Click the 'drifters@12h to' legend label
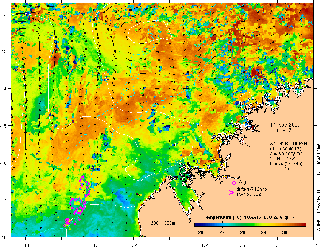The height and width of the screenshot is (248, 321). tap(252, 189)
